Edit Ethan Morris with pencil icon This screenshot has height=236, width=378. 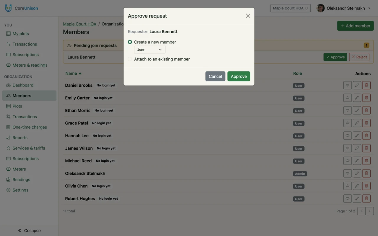(357, 111)
